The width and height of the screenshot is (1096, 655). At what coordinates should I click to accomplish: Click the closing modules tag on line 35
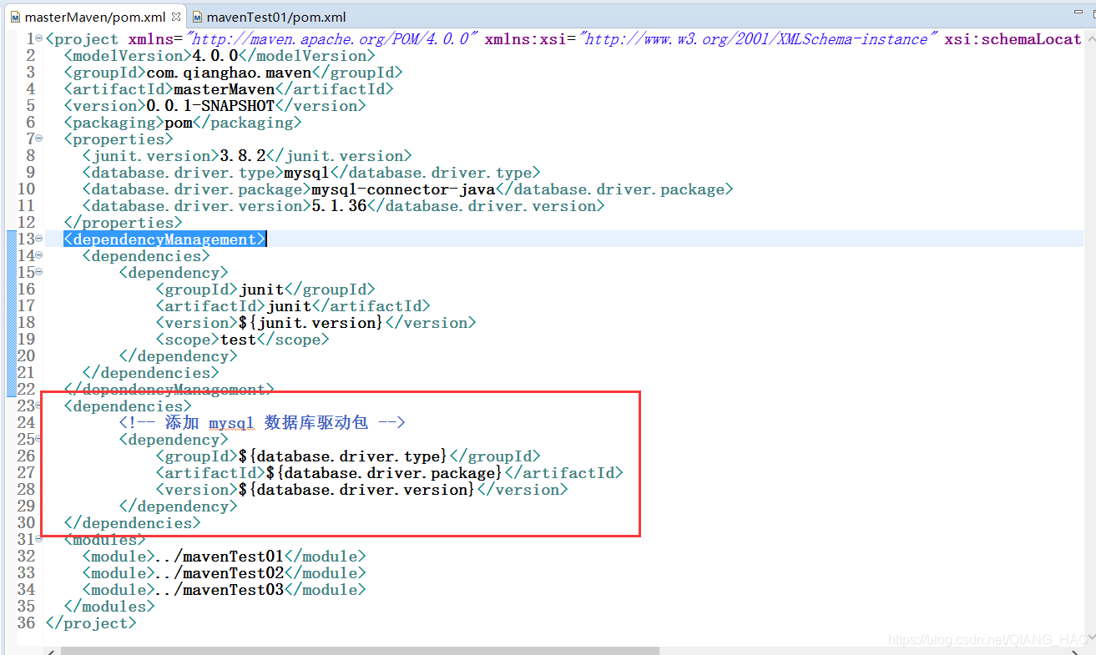109,607
